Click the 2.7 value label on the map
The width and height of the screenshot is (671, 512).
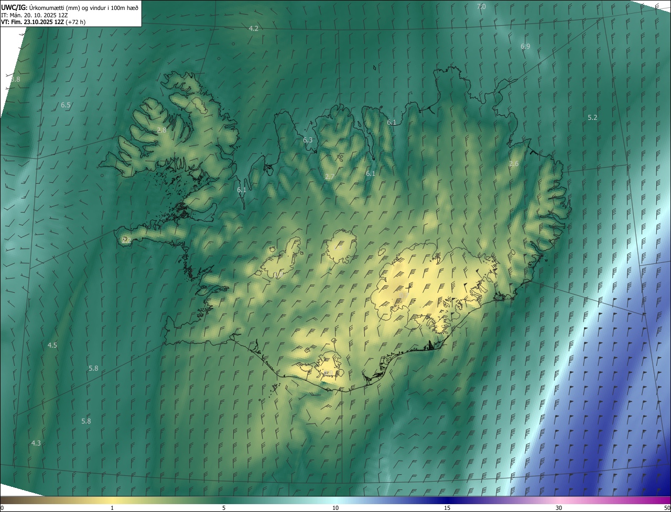329,177
